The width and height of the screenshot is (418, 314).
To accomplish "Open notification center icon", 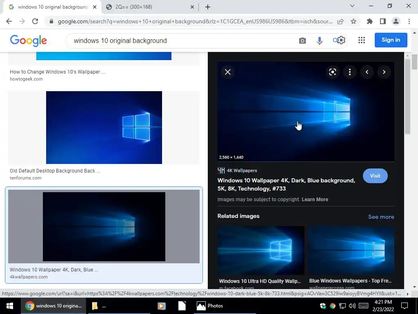I will click(405, 306).
